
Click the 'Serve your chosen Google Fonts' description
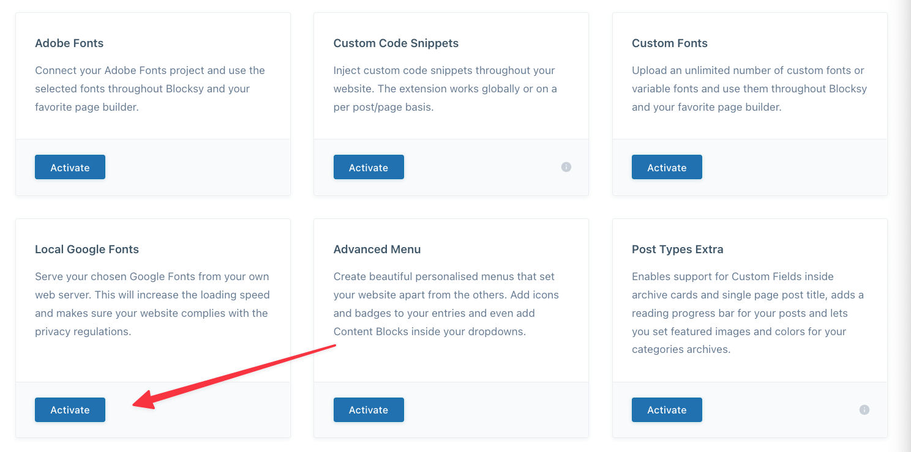(152, 304)
